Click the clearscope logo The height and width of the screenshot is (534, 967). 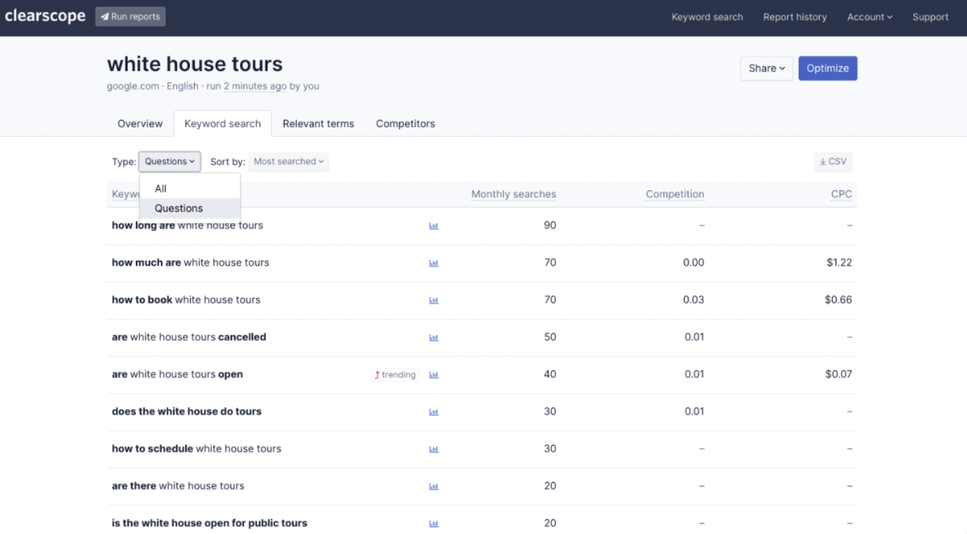(45, 16)
